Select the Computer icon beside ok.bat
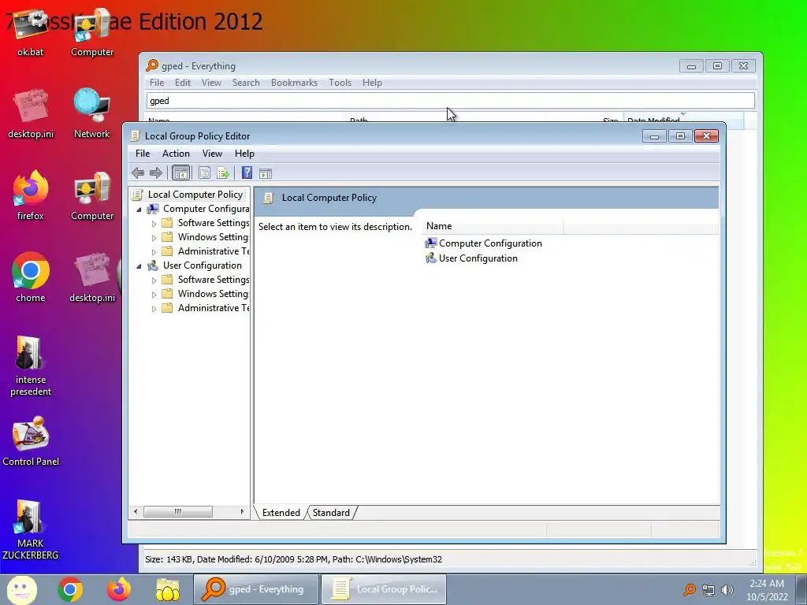The width and height of the screenshot is (807, 605). point(92,32)
